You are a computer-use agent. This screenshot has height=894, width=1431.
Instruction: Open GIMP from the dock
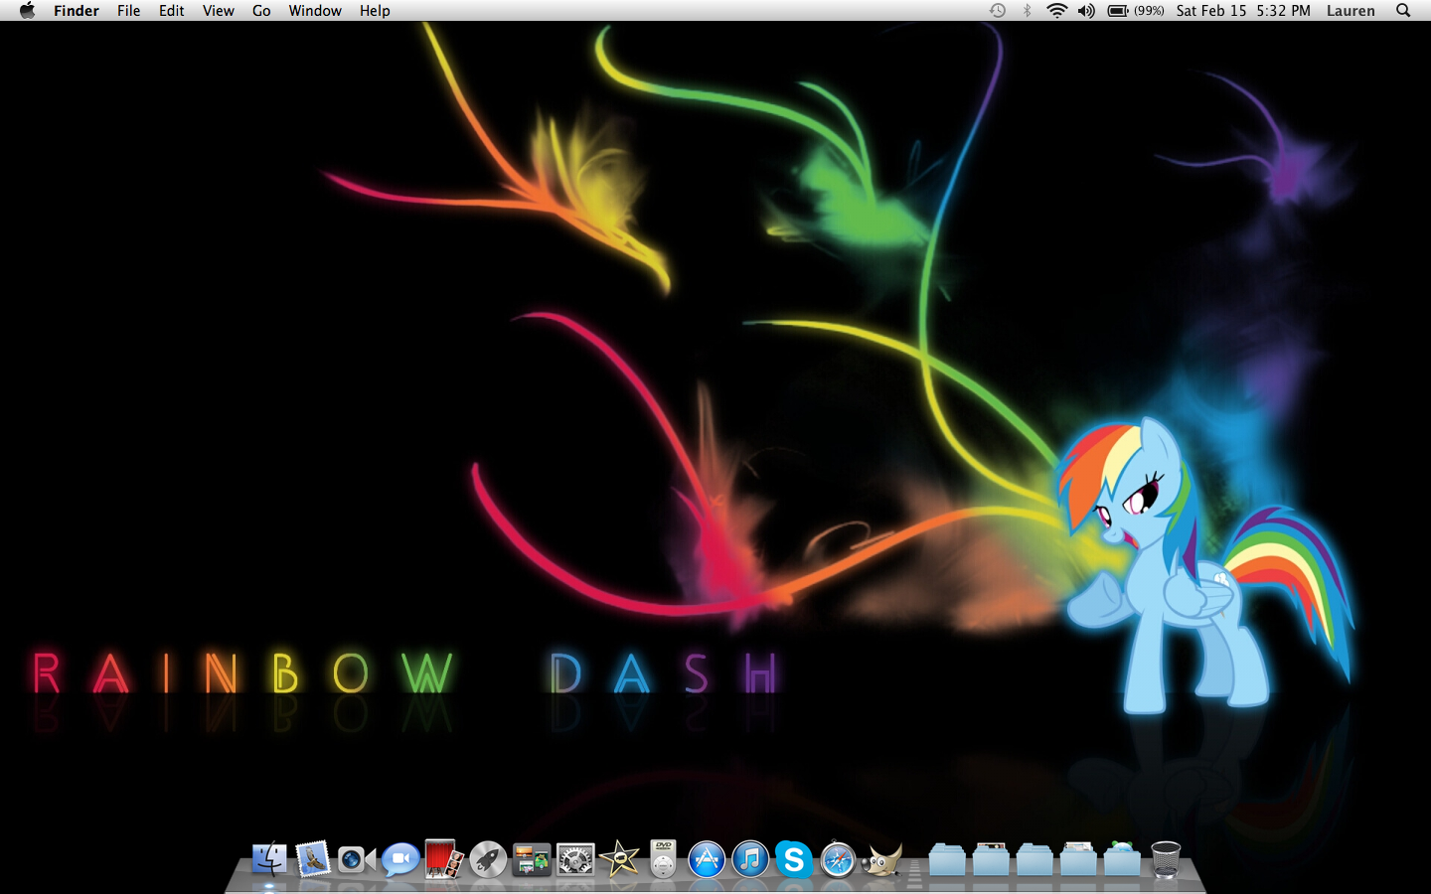[881, 859]
